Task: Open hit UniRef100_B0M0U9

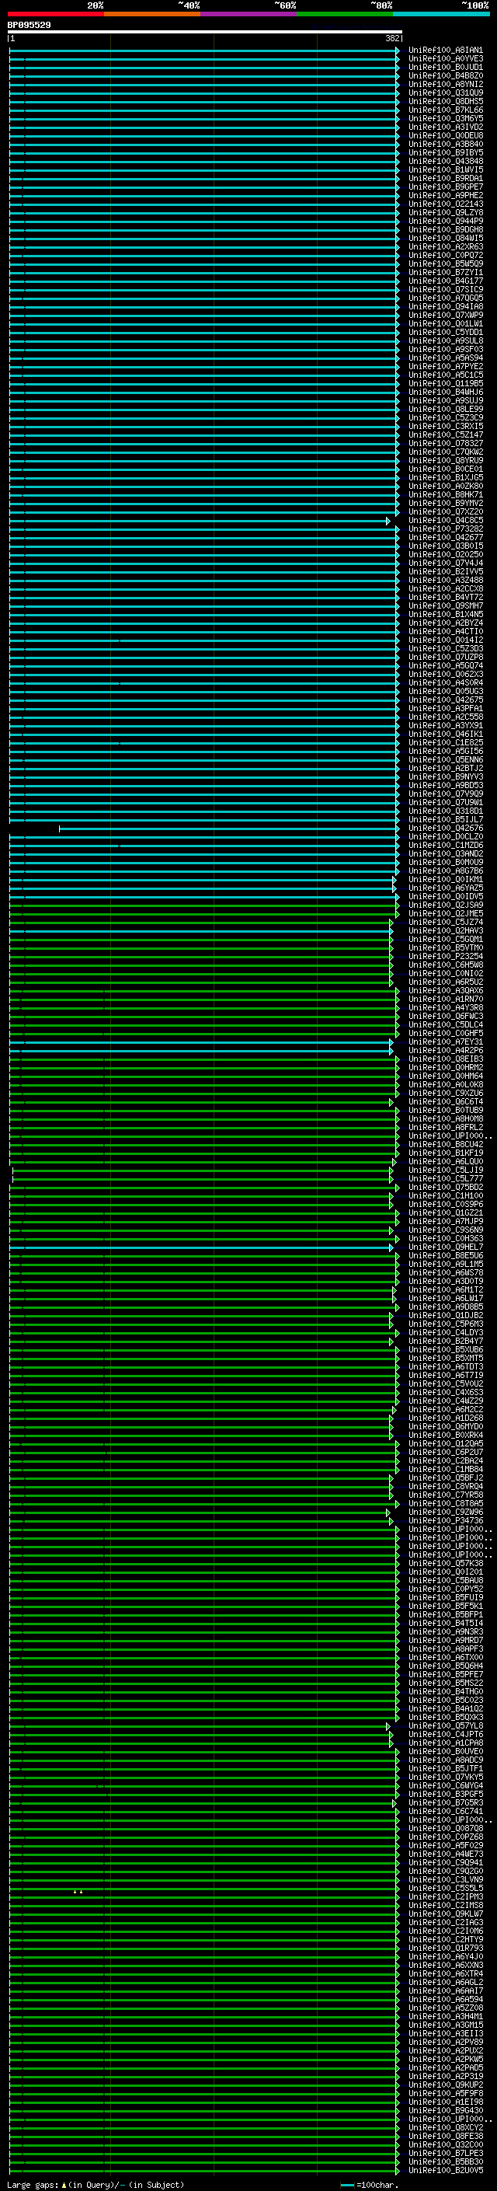Action: pos(445,863)
